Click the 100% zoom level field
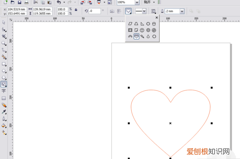This screenshot has width=240, height=159. click(x=126, y=2)
